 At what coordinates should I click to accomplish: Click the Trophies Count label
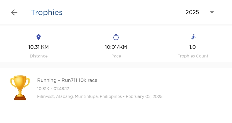[193, 56]
